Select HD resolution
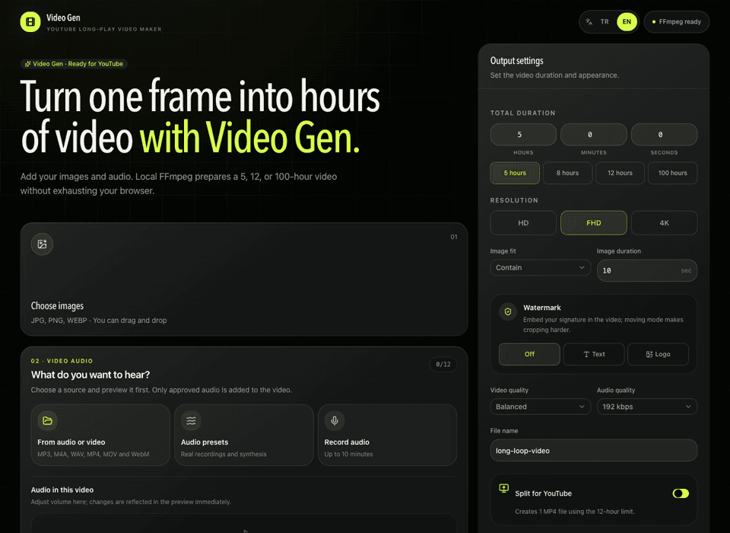The image size is (730, 533). pyautogui.click(x=523, y=223)
